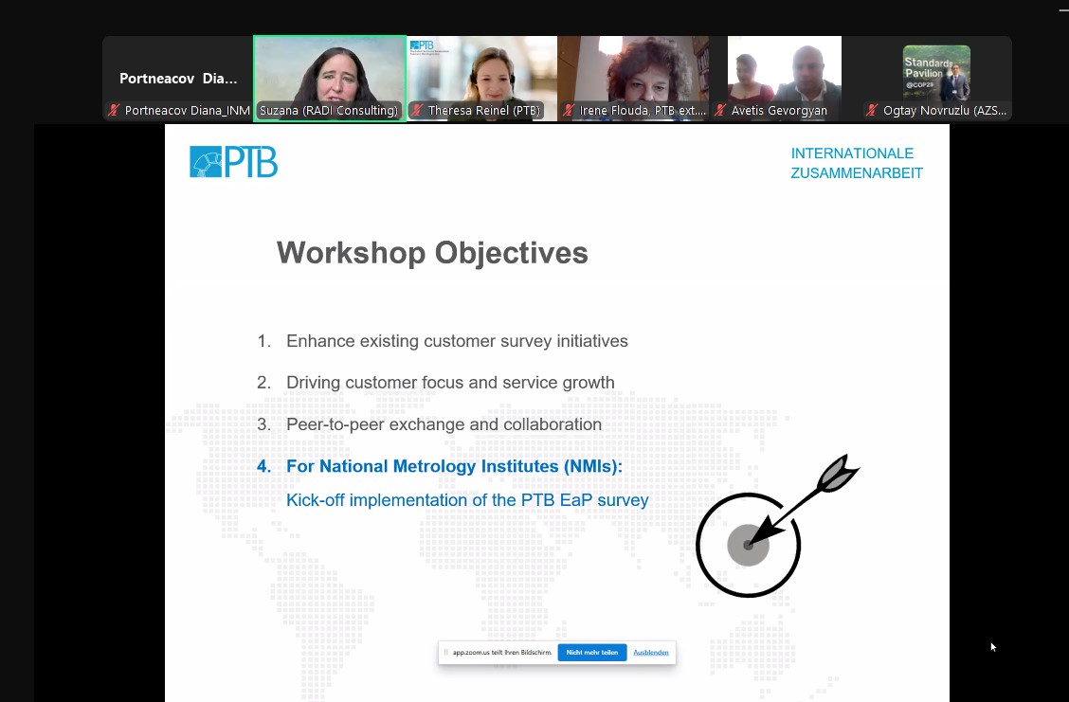Click muted mic icon by Ogtay Novruzlu
The height and width of the screenshot is (702, 1069).
coord(872,111)
